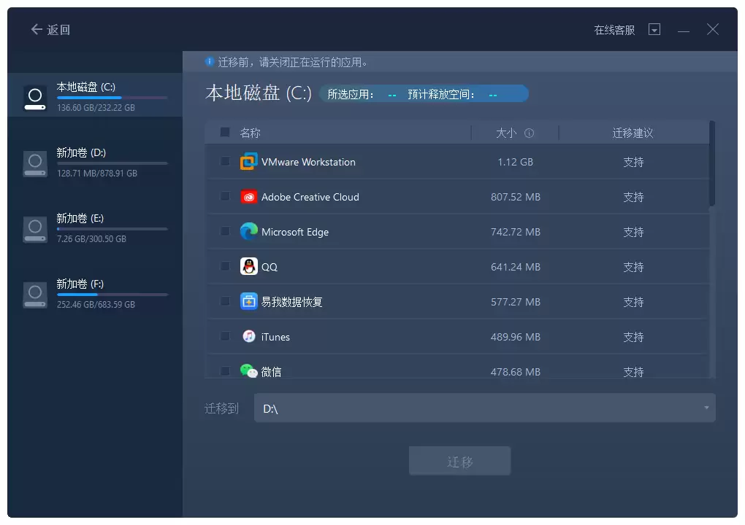Expand the dropdown beside 在线客服
Image resolution: width=745 pixels, height=525 pixels.
[x=654, y=29]
